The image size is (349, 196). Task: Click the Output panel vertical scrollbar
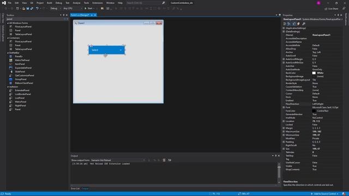click(279, 173)
